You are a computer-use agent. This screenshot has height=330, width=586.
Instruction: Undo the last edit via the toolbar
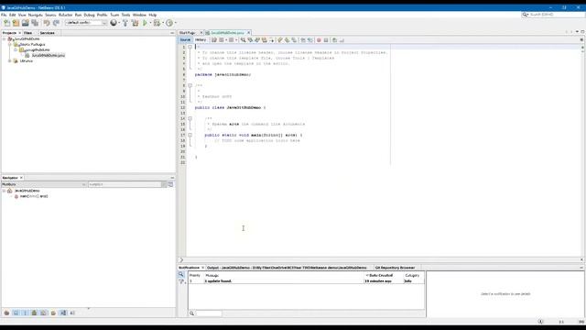[x=47, y=23]
